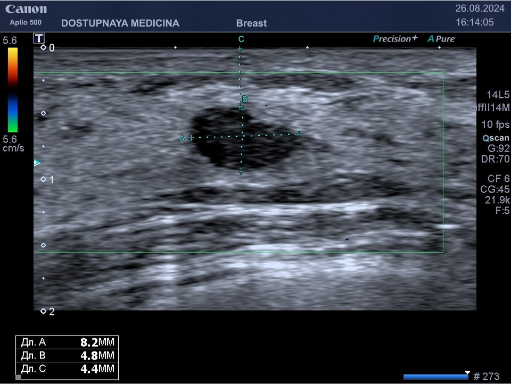
Task: Click the depth scale marker at 1 cm
Action: 44,180
